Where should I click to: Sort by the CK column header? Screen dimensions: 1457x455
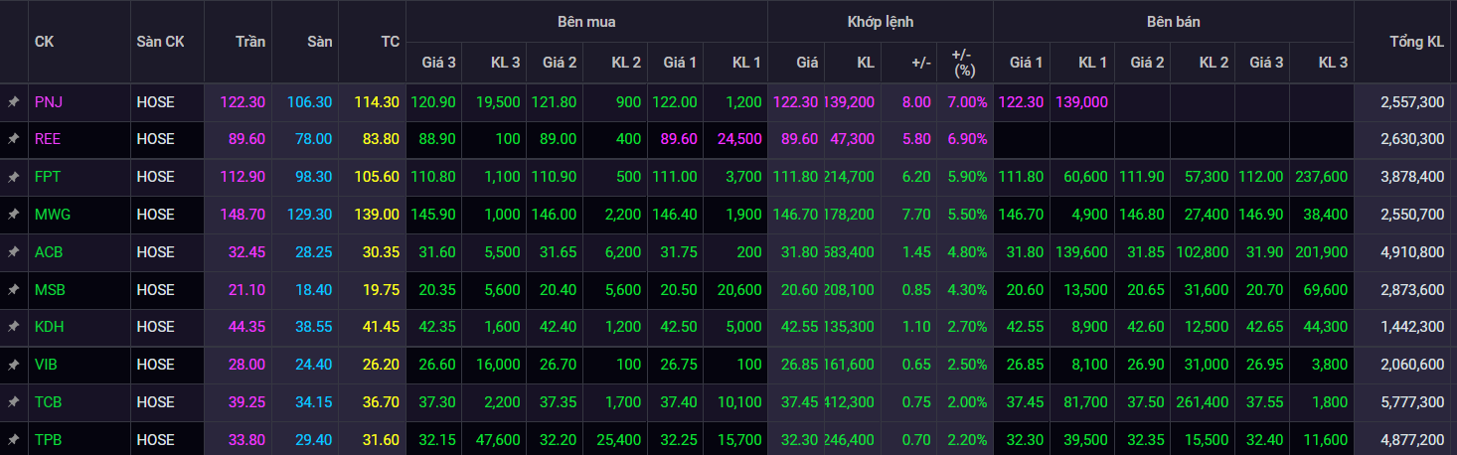44,42
